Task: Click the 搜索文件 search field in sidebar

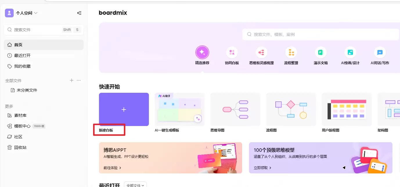Action: coord(44,30)
